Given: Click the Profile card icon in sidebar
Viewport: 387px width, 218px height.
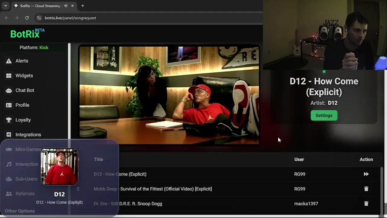Looking at the screenshot, I should coord(9,105).
